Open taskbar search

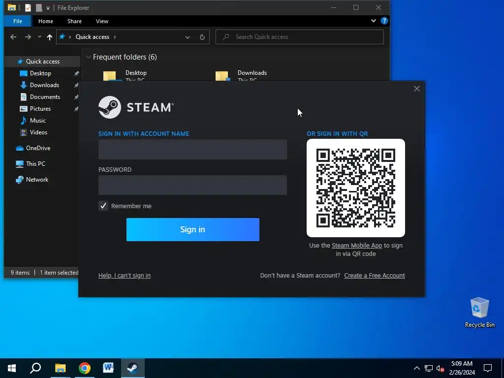(35, 368)
